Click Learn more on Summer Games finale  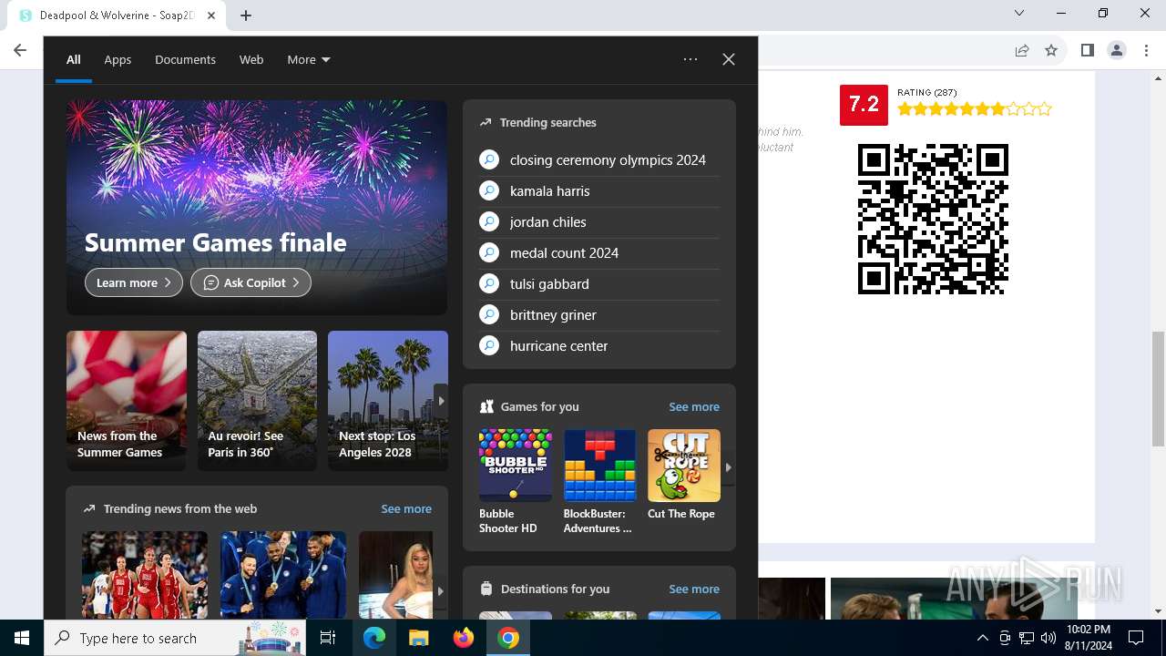point(134,282)
